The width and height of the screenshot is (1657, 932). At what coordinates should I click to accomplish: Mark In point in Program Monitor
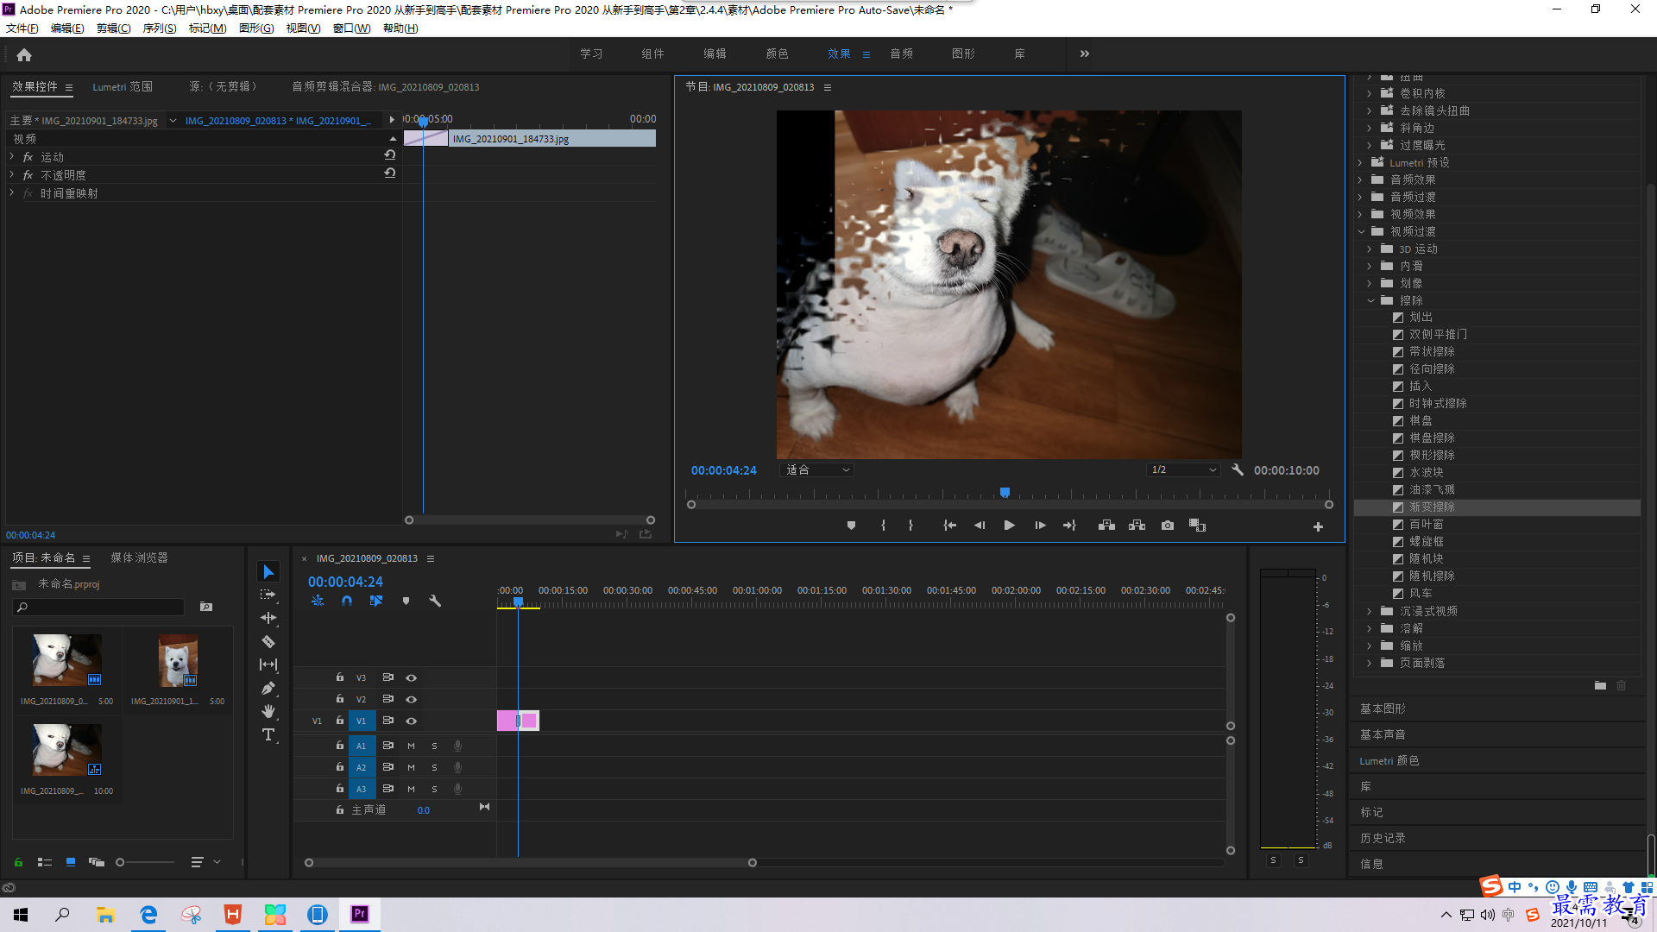click(x=883, y=526)
